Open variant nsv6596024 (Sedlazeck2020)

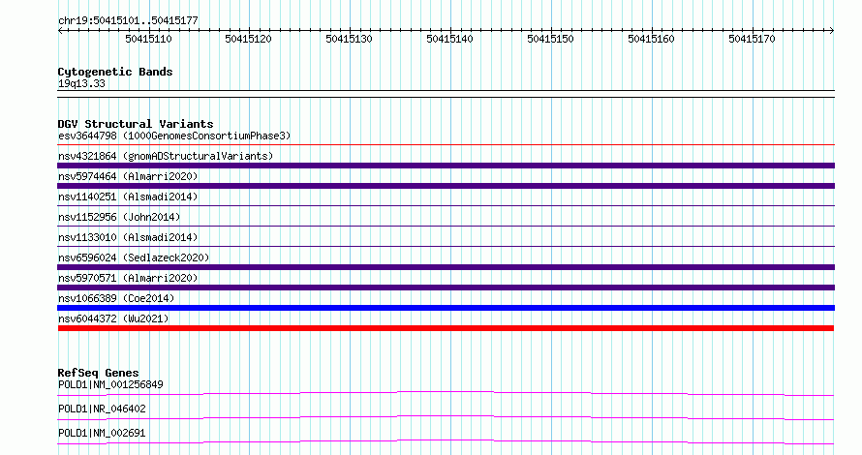pyautogui.click(x=134, y=258)
